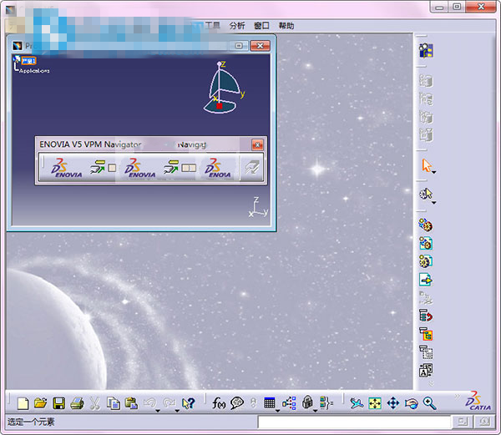This screenshot has height=435, width=501.
Task: Click the gears-with-document icon in right toolbar
Action: pos(426,243)
